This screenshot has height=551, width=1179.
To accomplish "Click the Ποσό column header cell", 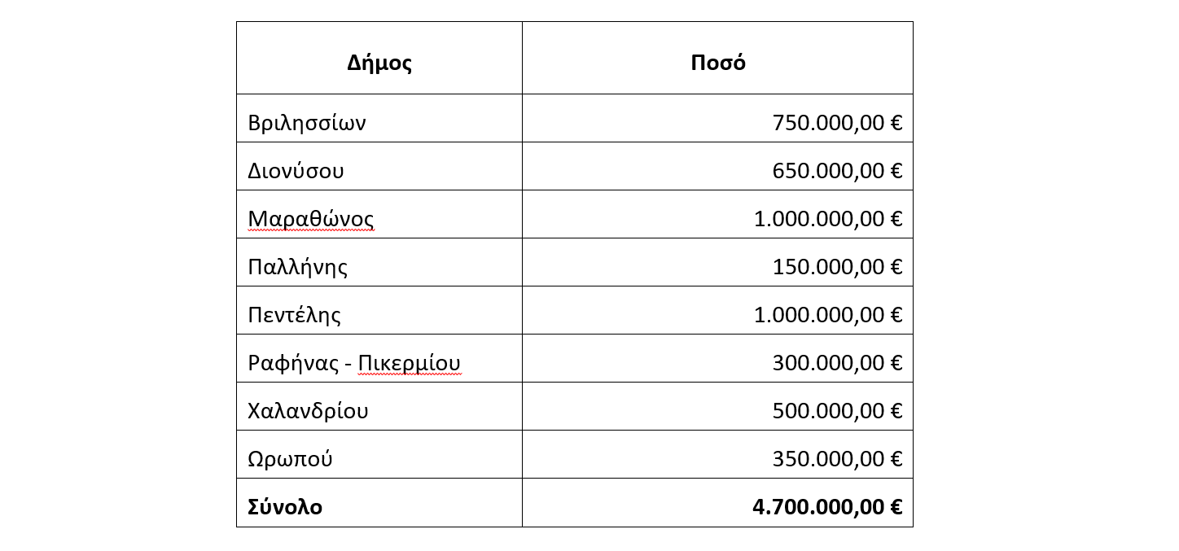I will coord(717,58).
